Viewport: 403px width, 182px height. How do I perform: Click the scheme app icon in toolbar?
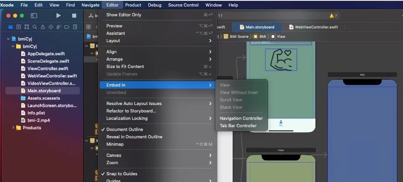pyautogui.click(x=91, y=16)
